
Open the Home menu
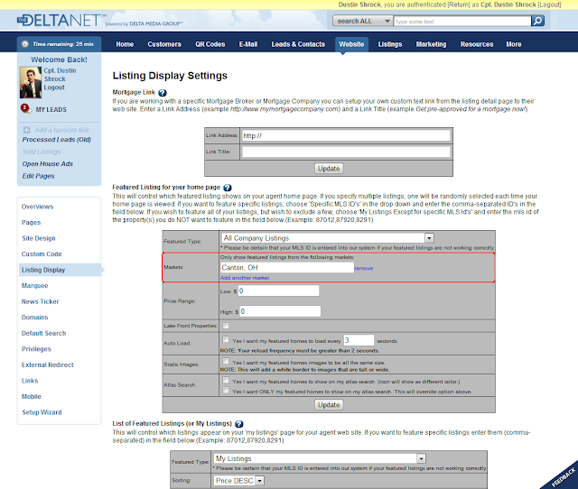[125, 44]
